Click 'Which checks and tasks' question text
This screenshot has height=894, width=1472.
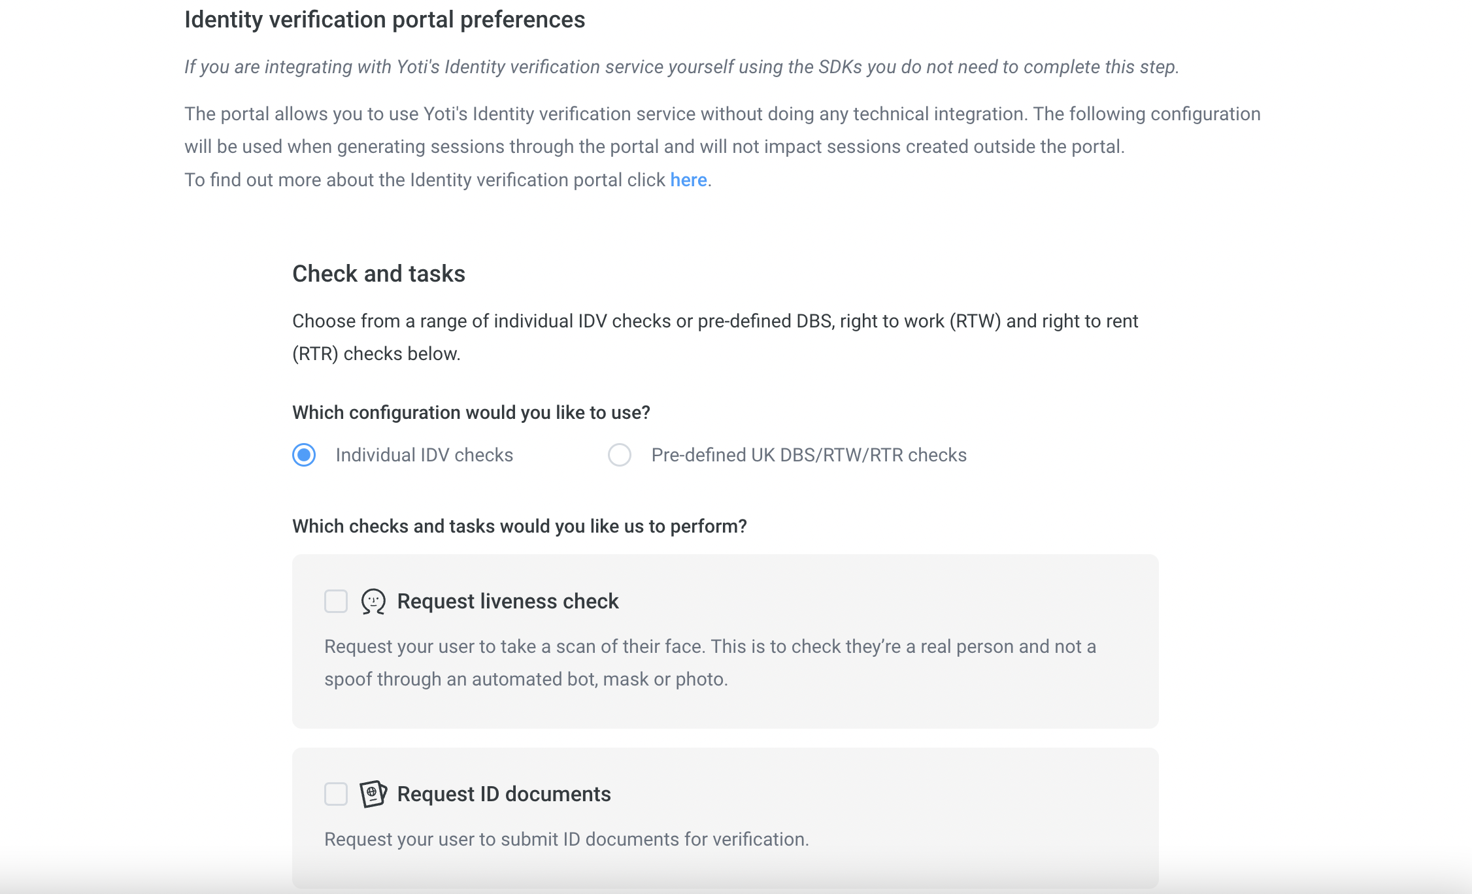[519, 526]
